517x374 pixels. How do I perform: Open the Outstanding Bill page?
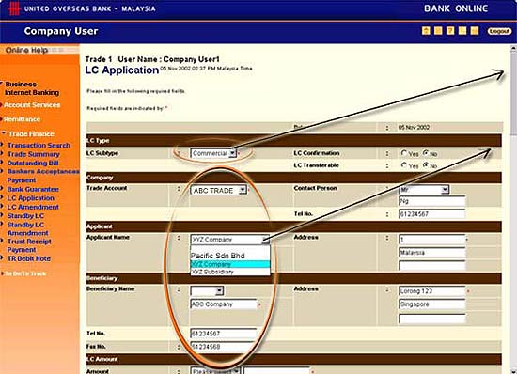pyautogui.click(x=33, y=164)
